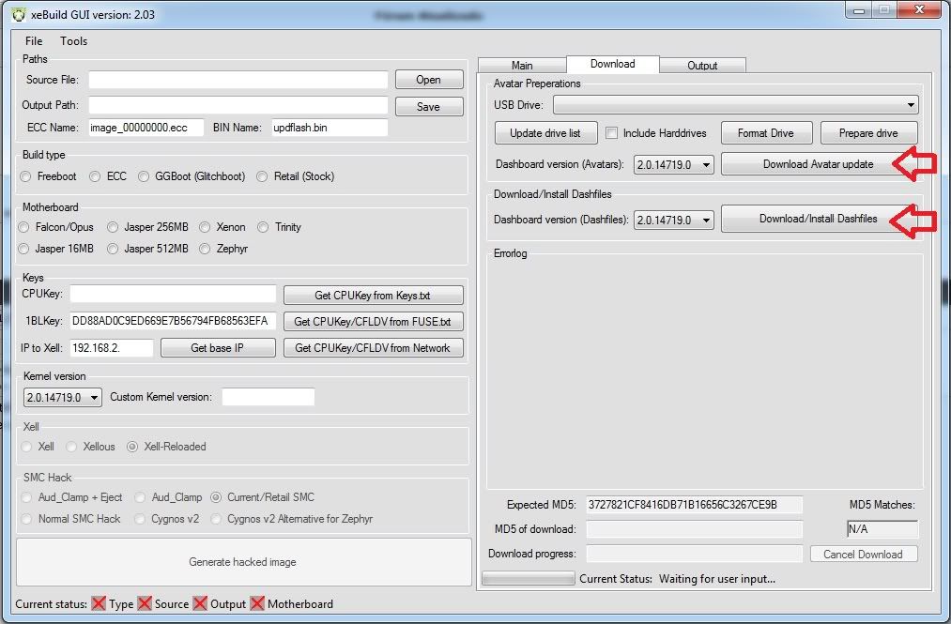The image size is (951, 624).
Task: Click the red X icon next to Output status
Action: tap(200, 603)
